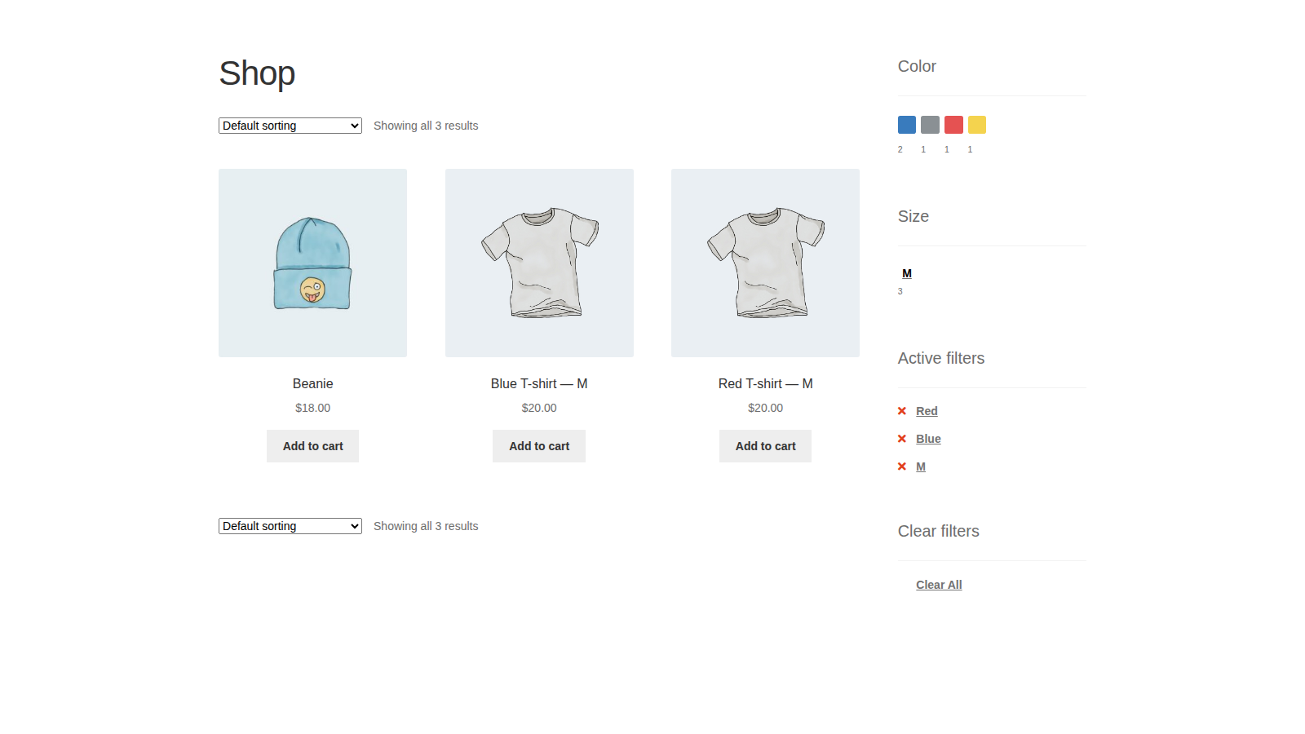Open the Blue T-shirt product image
Image resolution: width=1305 pixels, height=734 pixels.
[539, 263]
